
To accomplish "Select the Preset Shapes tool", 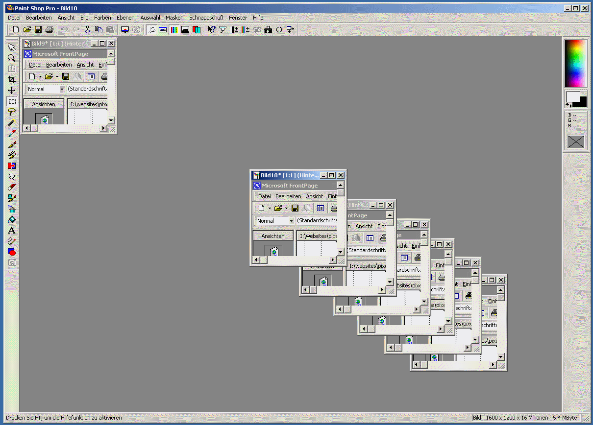I will (12, 252).
